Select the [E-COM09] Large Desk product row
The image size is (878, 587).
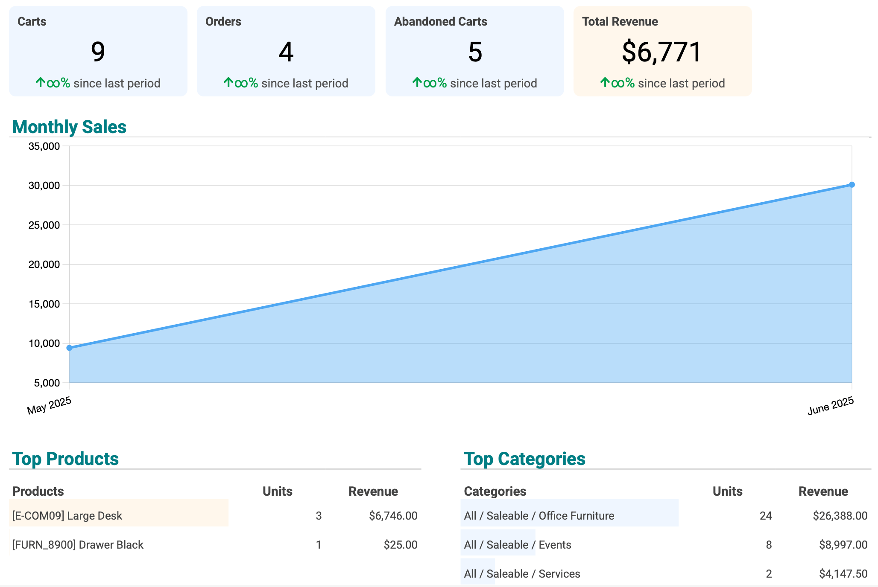[x=67, y=515]
